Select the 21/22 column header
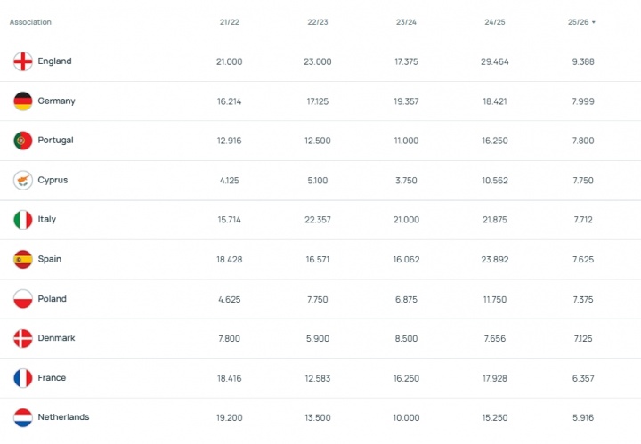Viewport: 641px width, 444px height. coord(229,22)
